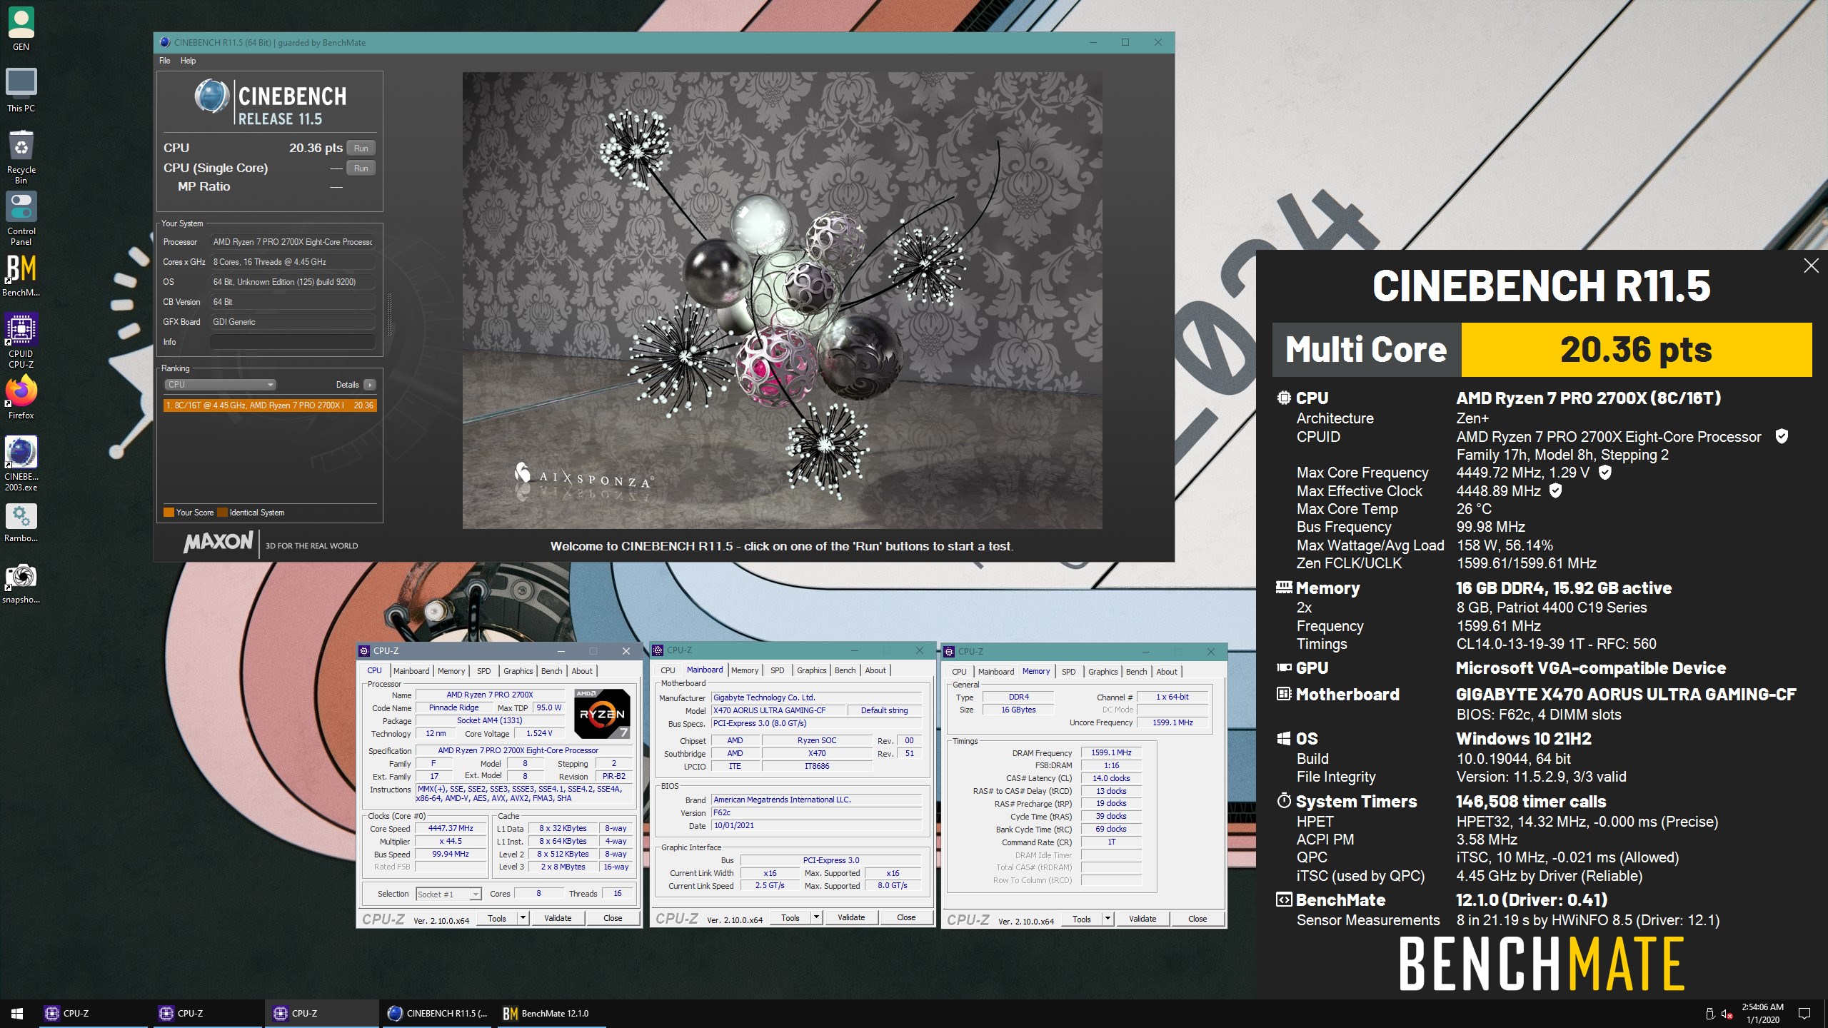Click Max Core Frequency verified shield icon
1828x1028 pixels.
tap(1604, 472)
